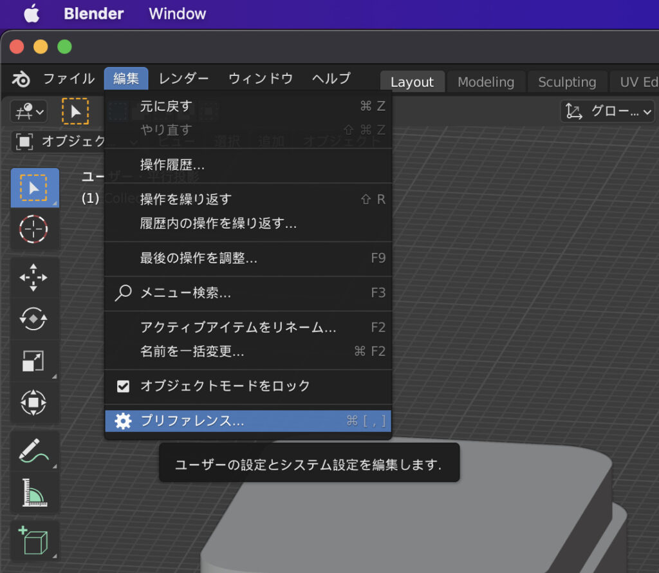
Task: Switch to the Modeling workspace tab
Action: tap(486, 82)
